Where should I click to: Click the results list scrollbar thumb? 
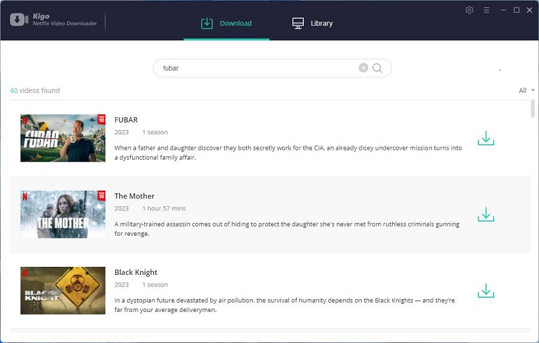click(533, 108)
